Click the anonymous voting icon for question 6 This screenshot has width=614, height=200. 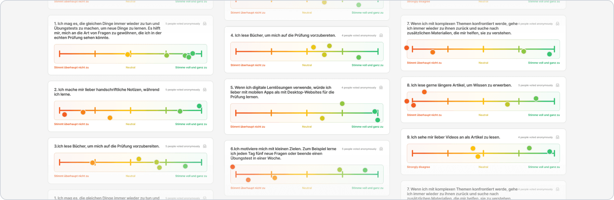coord(381,149)
